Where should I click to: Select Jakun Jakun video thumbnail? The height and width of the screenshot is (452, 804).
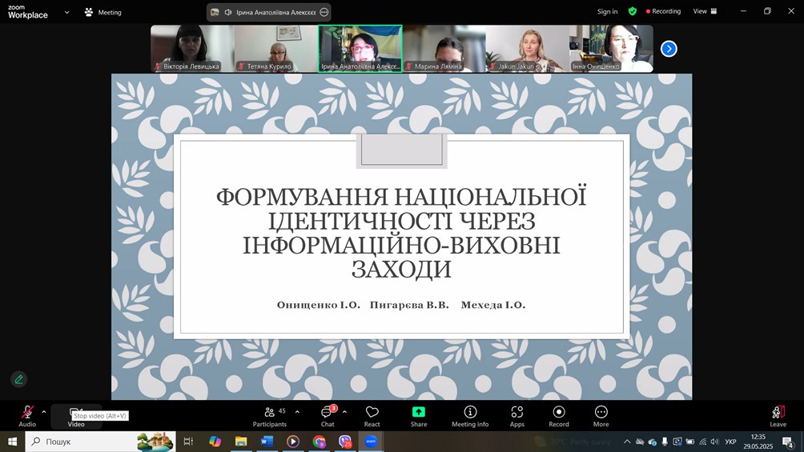click(x=528, y=49)
